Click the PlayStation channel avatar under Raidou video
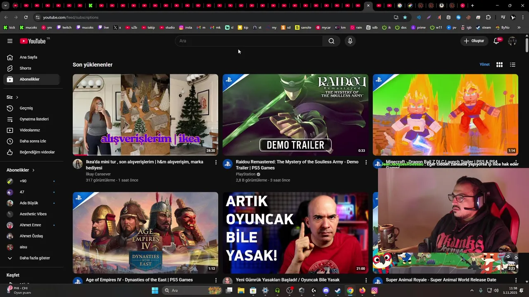 click(228, 164)
